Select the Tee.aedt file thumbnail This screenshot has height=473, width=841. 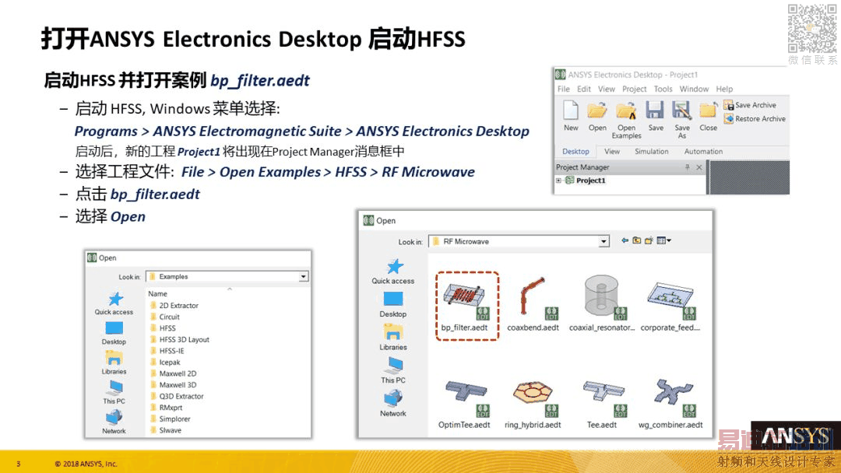pos(602,403)
